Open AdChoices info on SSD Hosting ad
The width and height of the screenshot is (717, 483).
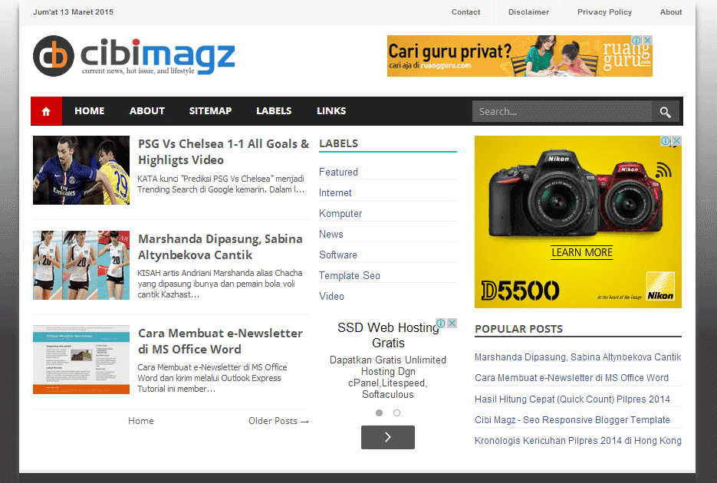pos(441,323)
